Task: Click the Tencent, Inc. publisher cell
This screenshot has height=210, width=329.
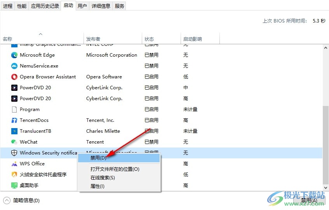Action: click(100, 120)
